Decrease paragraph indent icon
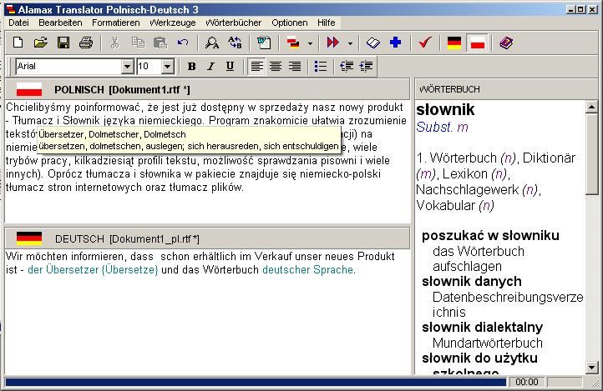Viewport: 603px width, 391px height. [347, 67]
